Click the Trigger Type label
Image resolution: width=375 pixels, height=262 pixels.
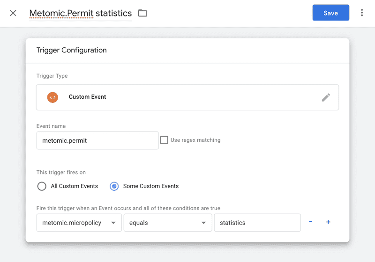(x=52, y=76)
